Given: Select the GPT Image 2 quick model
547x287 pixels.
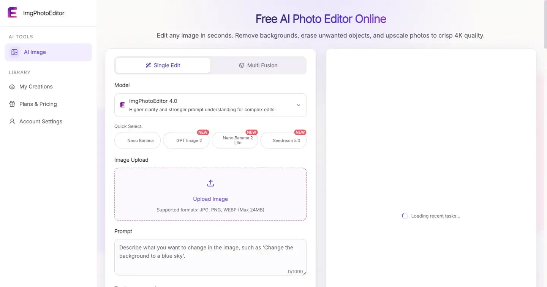Looking at the screenshot, I should coord(186,140).
